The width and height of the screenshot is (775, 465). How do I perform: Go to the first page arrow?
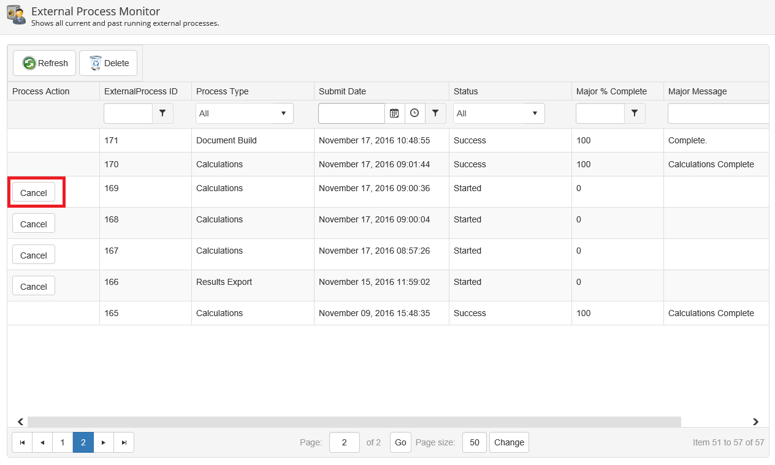[22, 442]
